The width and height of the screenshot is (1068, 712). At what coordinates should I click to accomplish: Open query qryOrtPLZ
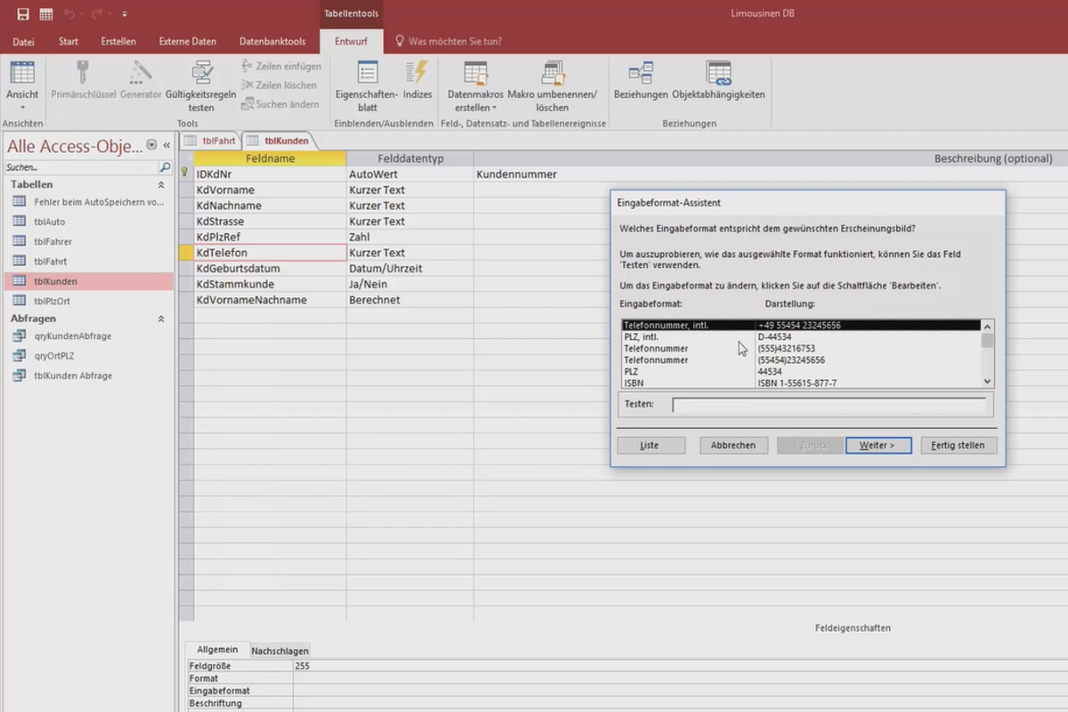pyautogui.click(x=88, y=355)
